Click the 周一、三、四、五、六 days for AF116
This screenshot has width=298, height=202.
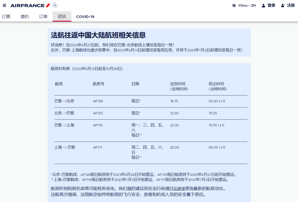pyautogui.click(x=148, y=128)
